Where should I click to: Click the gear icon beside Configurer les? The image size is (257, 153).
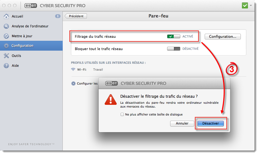pyautogui.click(x=73, y=83)
